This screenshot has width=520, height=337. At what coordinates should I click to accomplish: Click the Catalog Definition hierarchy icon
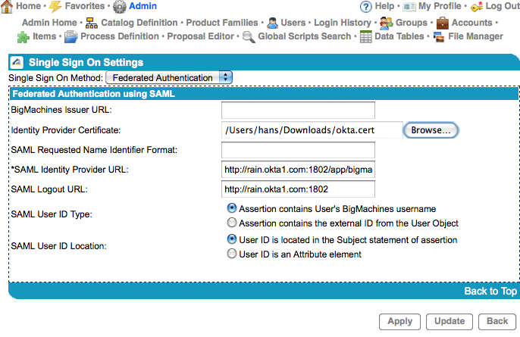92,23
